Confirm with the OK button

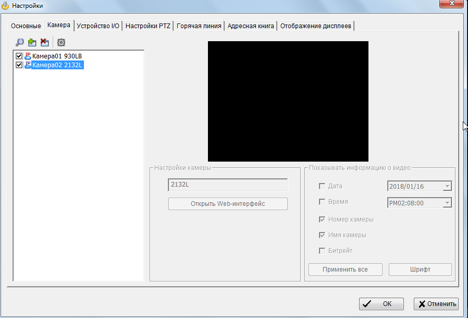pyautogui.click(x=381, y=304)
